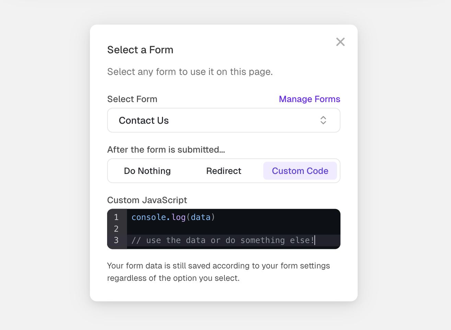Select the Do Nothing option
This screenshot has width=451, height=330.
[x=147, y=171]
